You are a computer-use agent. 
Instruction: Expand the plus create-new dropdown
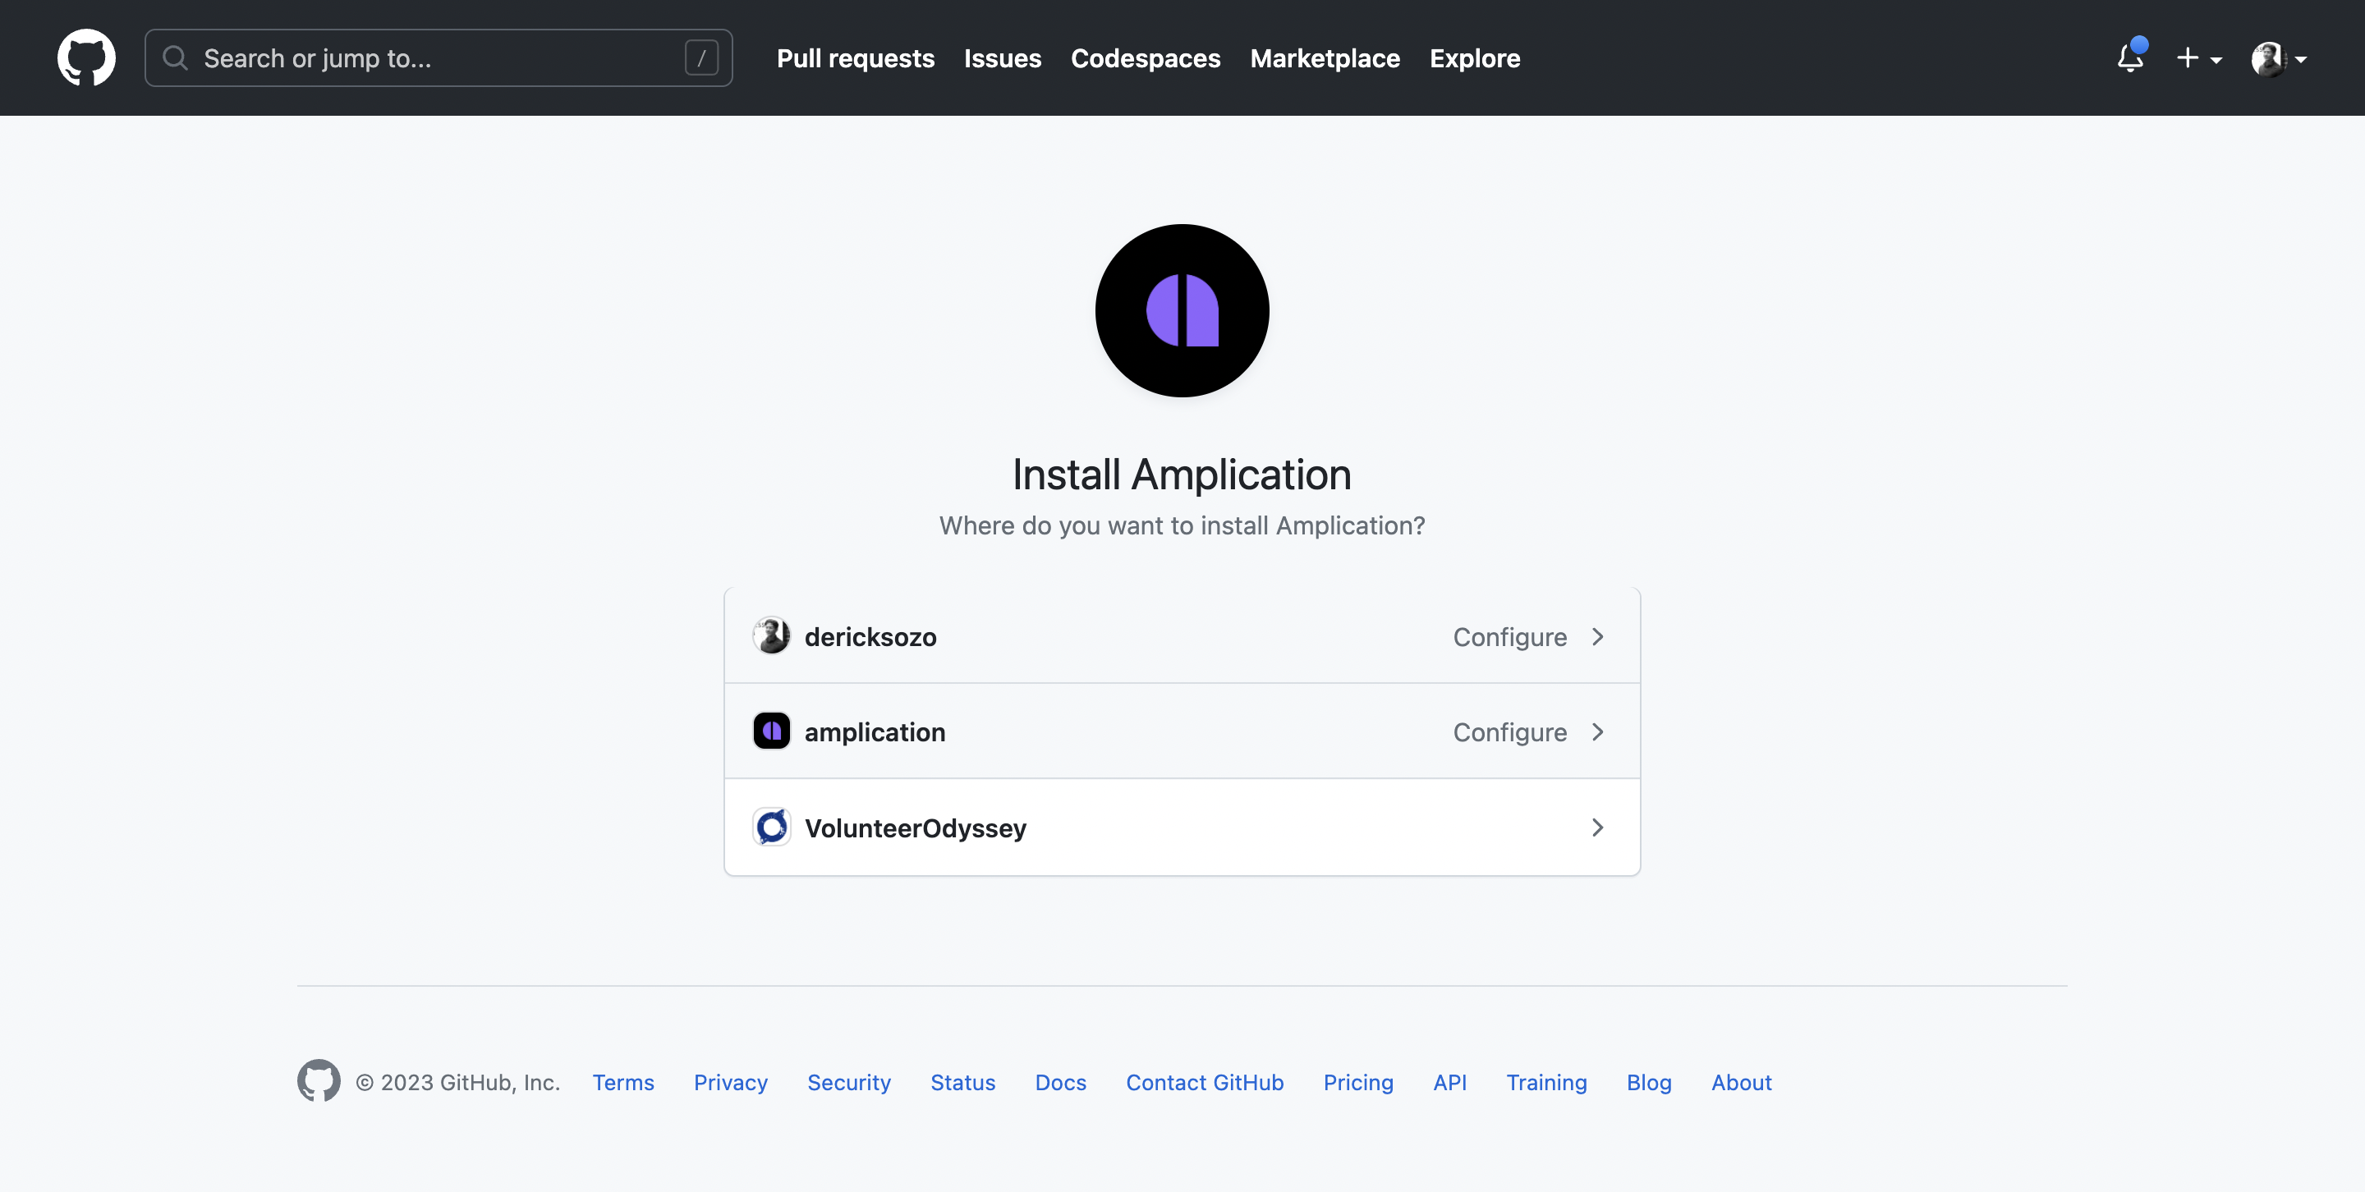(x=2198, y=57)
